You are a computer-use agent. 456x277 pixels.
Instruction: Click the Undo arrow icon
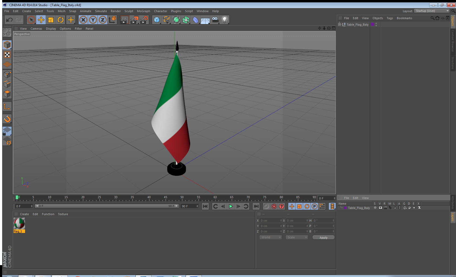(x=9, y=20)
